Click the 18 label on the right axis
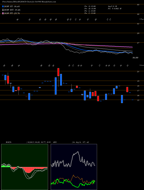Screen dimensions: 144x190 [x=138, y=86]
